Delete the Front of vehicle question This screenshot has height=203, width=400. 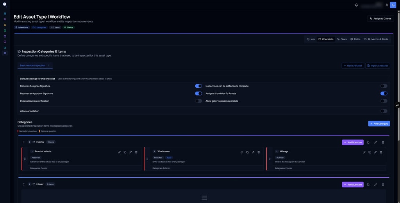tap(136, 152)
